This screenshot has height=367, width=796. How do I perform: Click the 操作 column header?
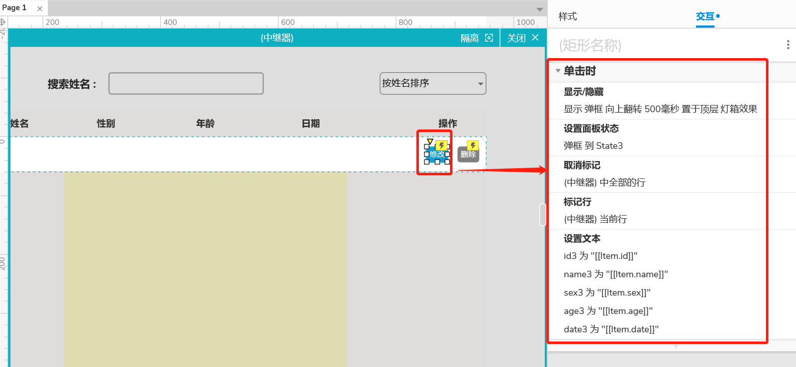tap(448, 123)
